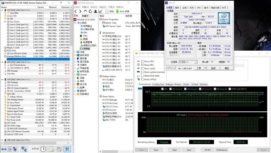
Task: Collapse 计算机 node in AIDA64 tree
Action: click(x=75, y=23)
